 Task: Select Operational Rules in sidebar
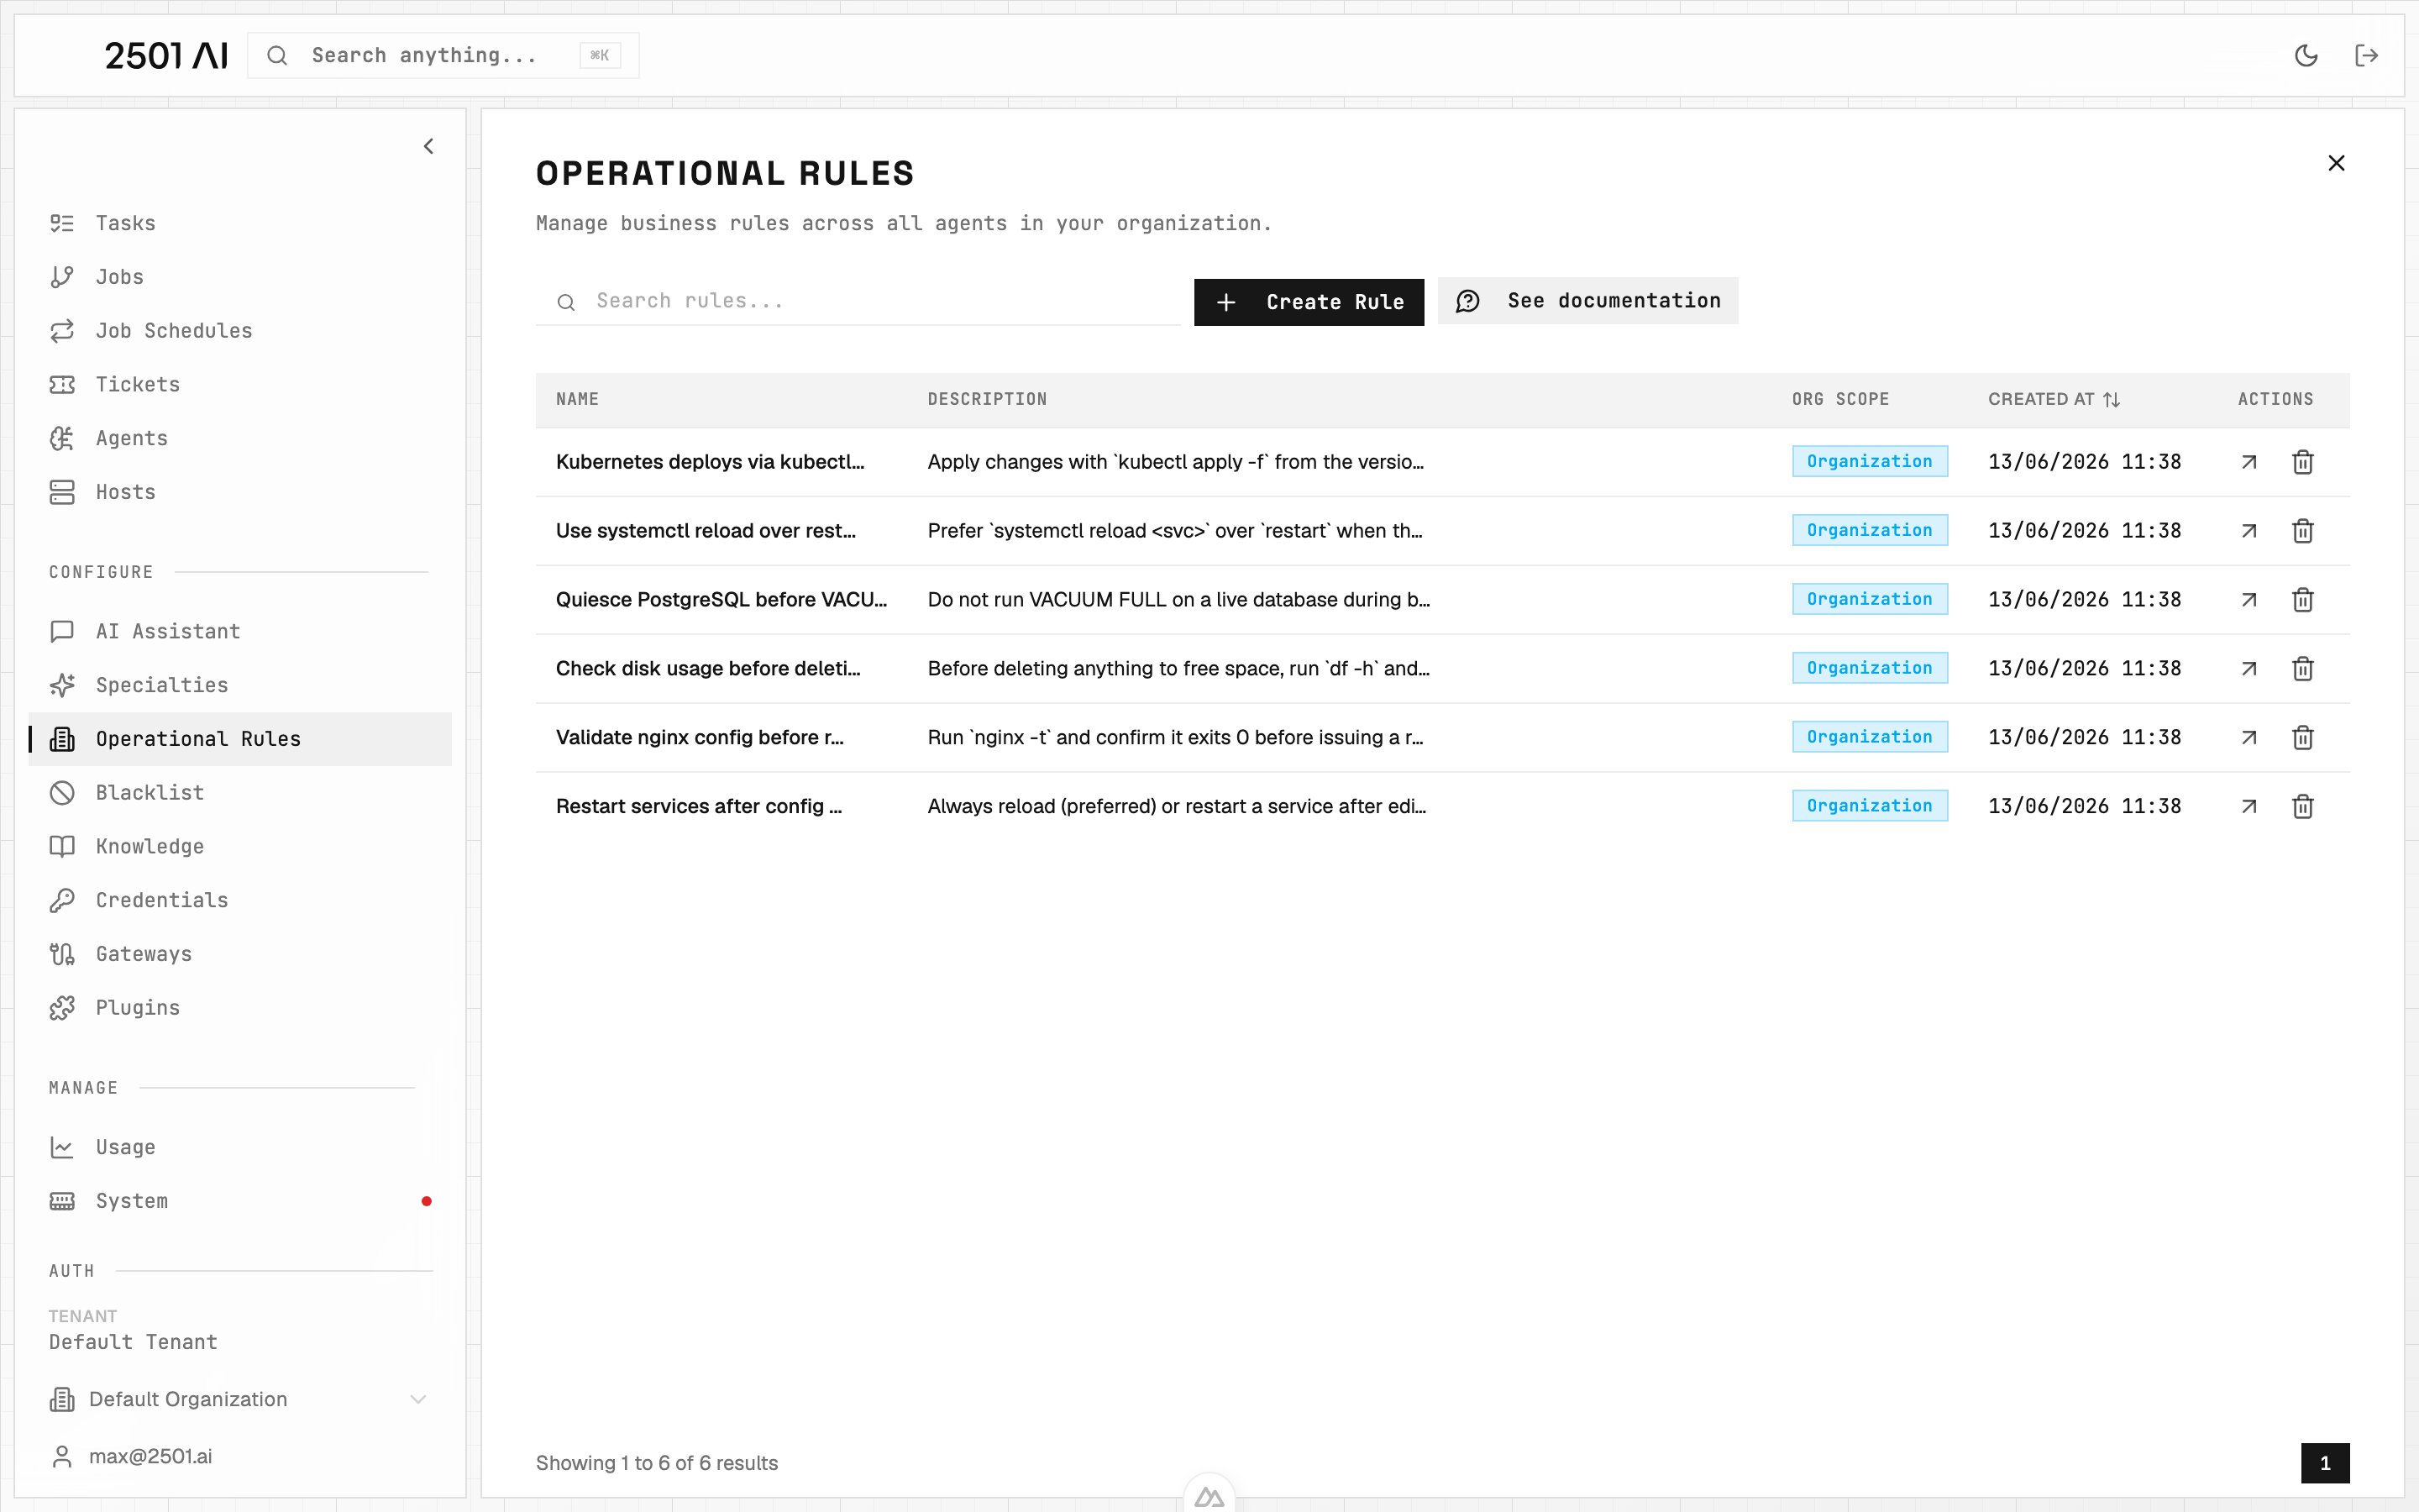(x=240, y=739)
